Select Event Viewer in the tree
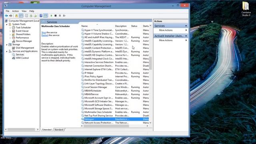 coord(22,31)
